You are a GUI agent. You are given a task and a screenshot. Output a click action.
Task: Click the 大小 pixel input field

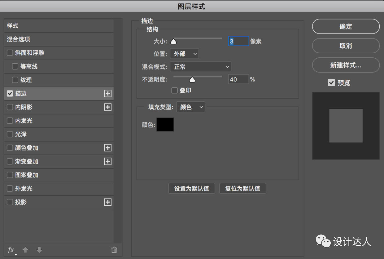coord(238,41)
